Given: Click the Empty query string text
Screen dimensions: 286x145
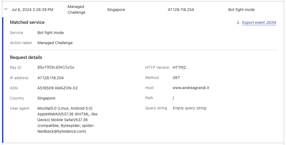Looking at the screenshot, I should coord(190,108).
